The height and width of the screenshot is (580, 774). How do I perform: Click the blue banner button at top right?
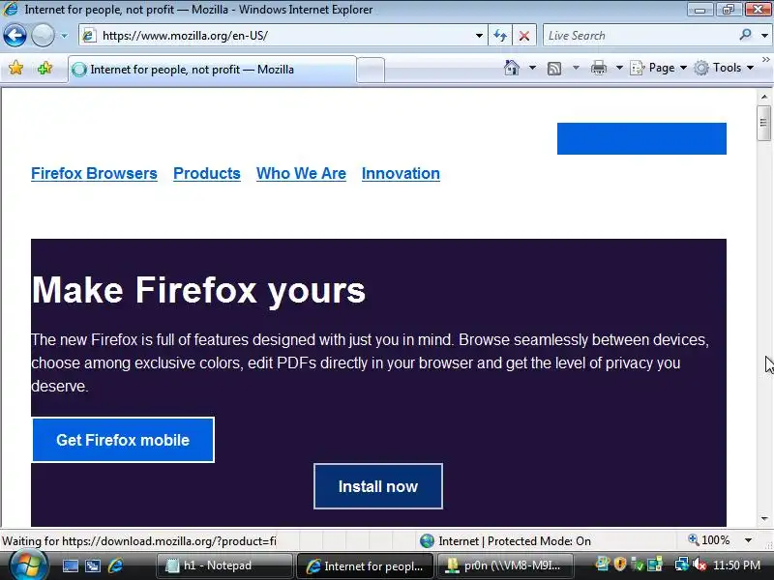point(641,138)
